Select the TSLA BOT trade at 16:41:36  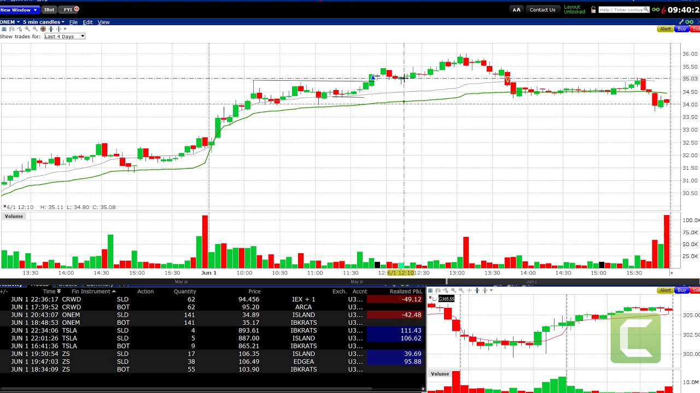212,346
